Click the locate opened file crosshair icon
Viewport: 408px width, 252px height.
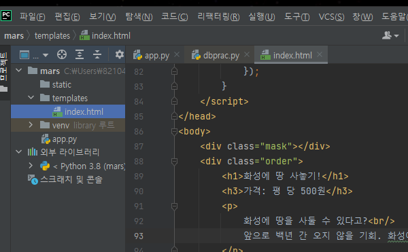(62, 54)
